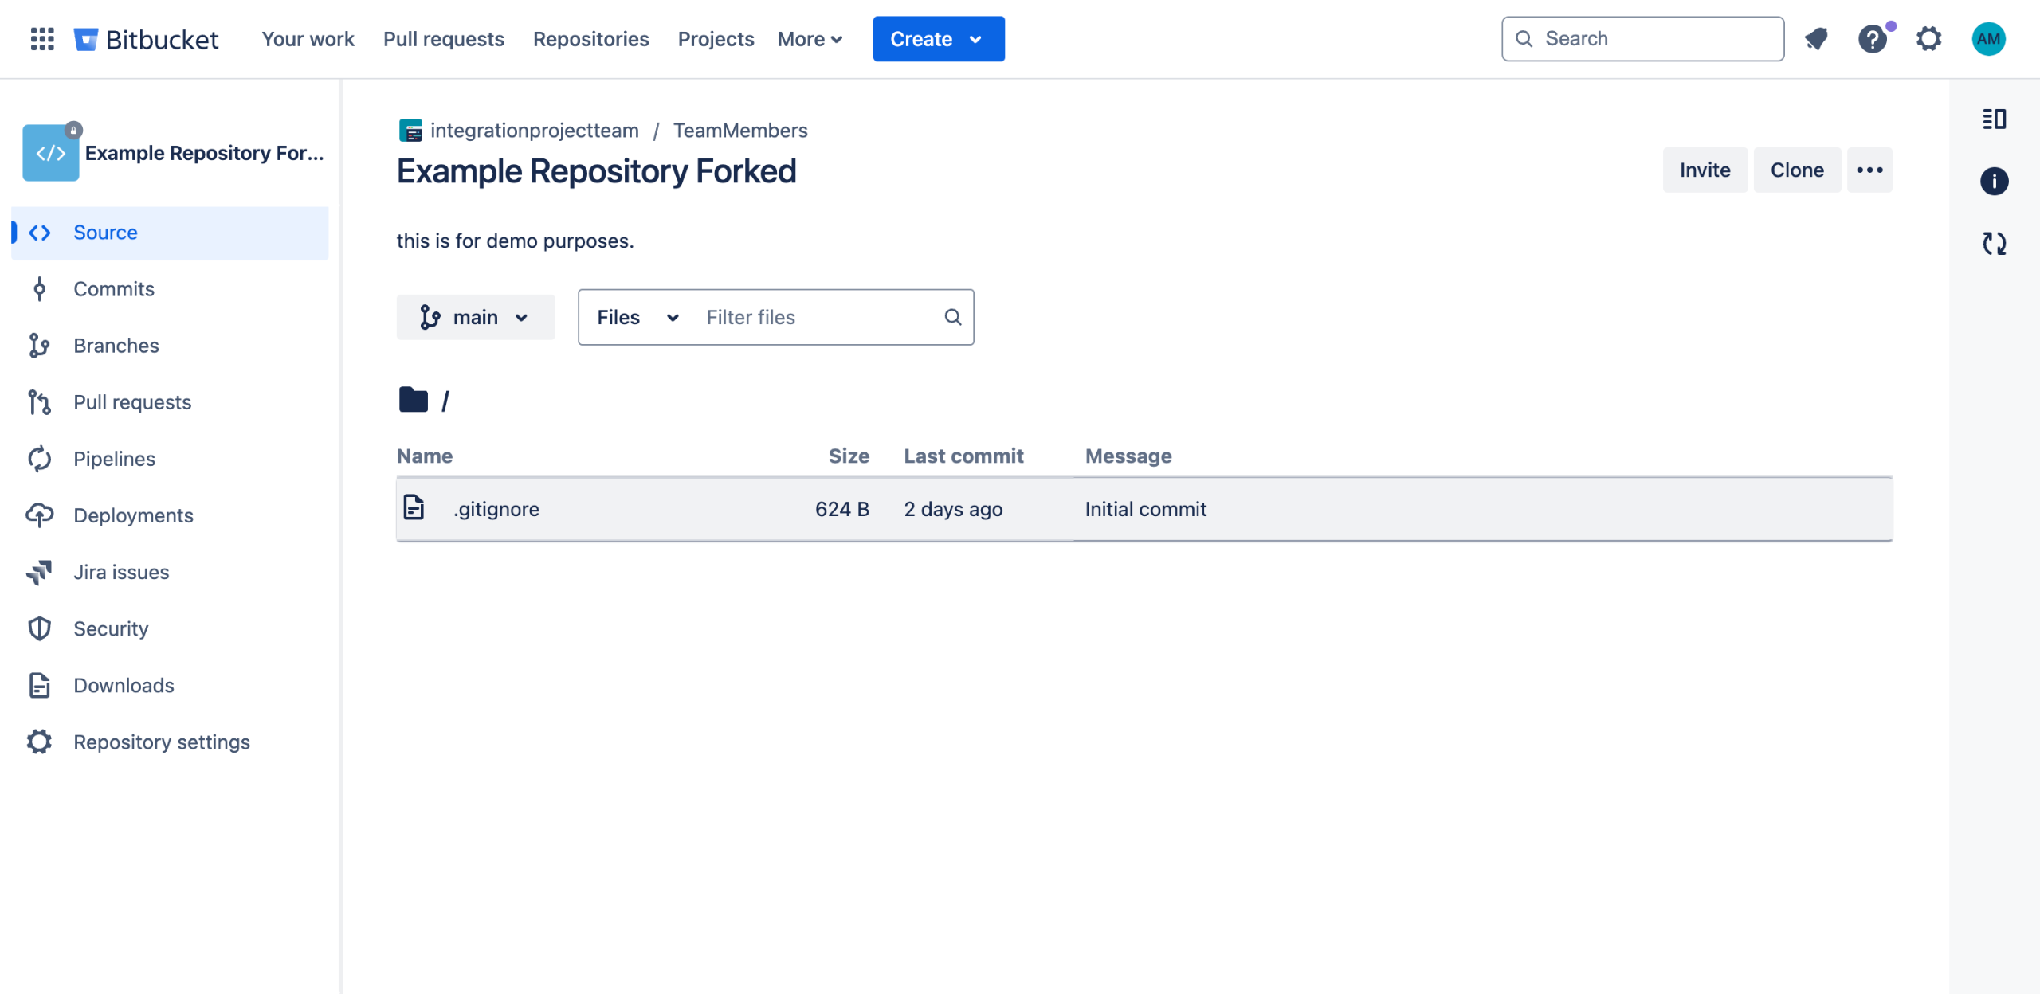Click the Invite button
Viewport: 2040px width, 994px height.
tap(1705, 170)
